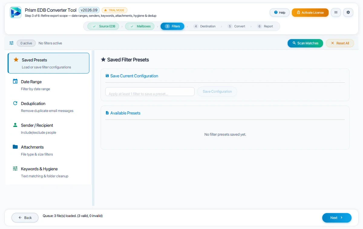Open the Saved Presets filter section
Viewport: 363px width, 229px height.
[x=48, y=63]
